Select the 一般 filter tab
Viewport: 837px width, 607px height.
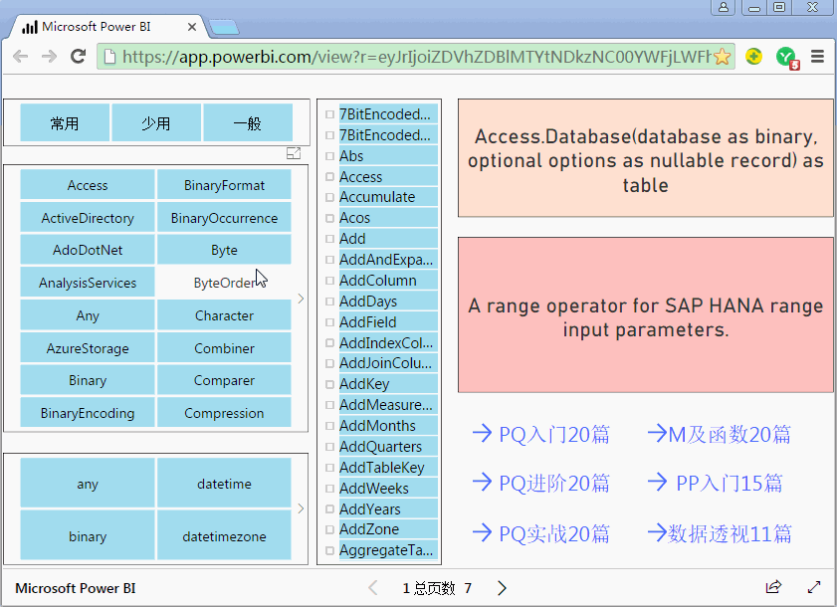248,122
